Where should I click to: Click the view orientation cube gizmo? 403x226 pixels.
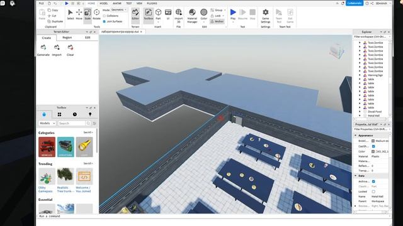[x=336, y=51]
